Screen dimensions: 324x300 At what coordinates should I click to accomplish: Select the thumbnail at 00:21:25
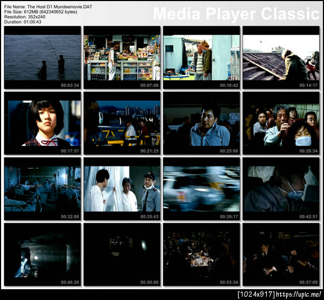122,123
